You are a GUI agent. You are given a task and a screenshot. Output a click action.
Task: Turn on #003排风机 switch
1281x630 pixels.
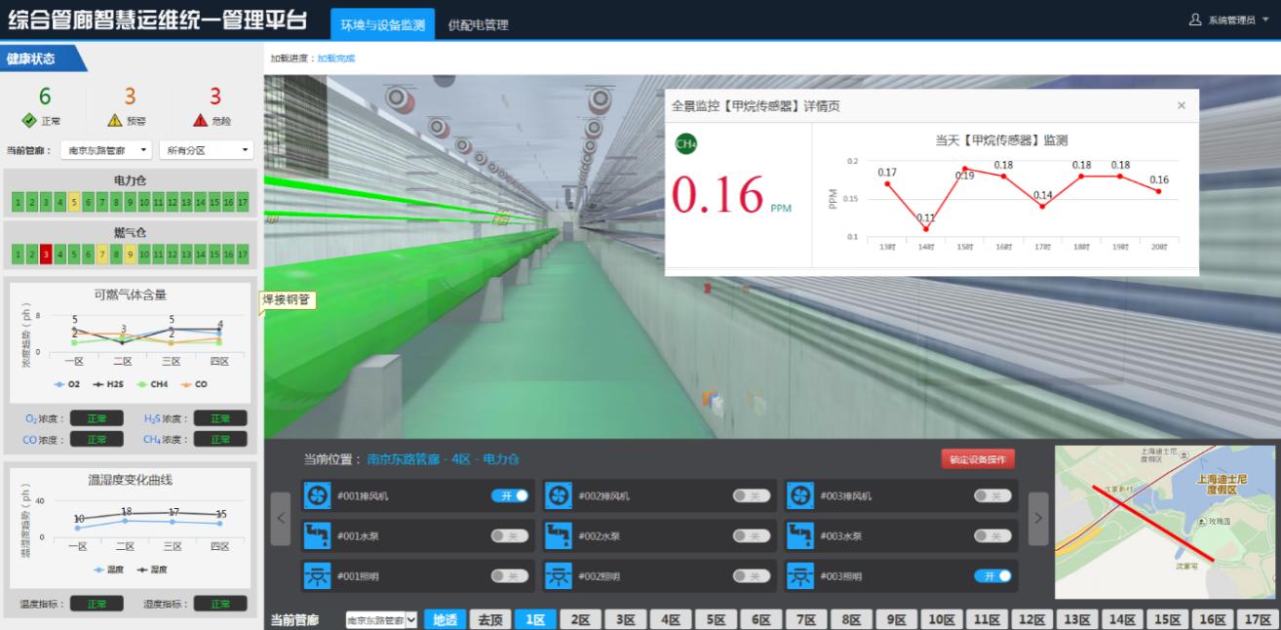[992, 495]
